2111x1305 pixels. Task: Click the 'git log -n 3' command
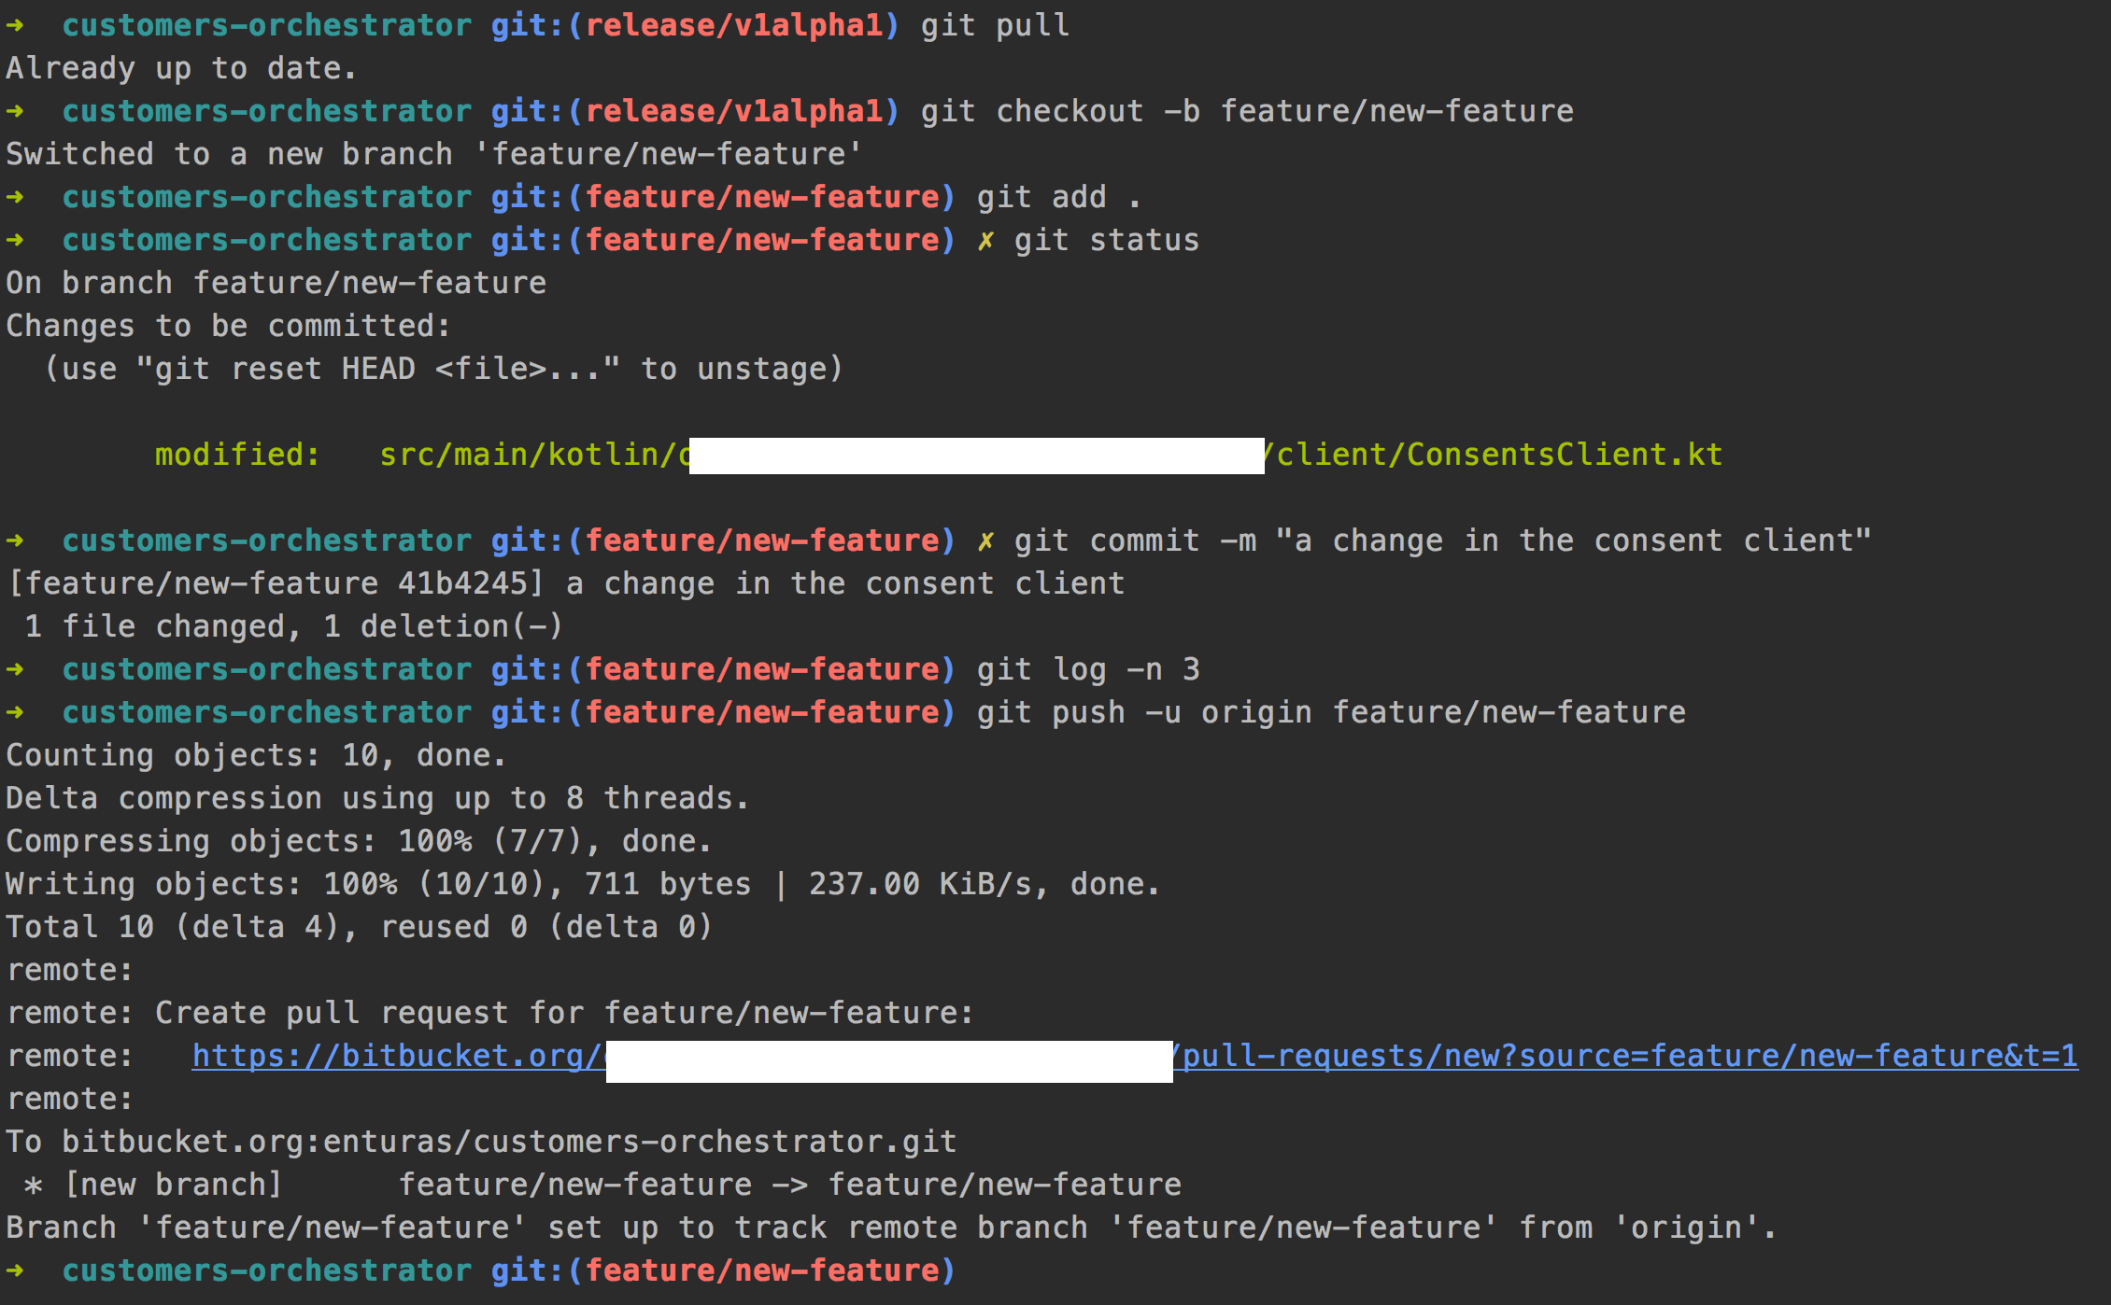coord(1088,669)
